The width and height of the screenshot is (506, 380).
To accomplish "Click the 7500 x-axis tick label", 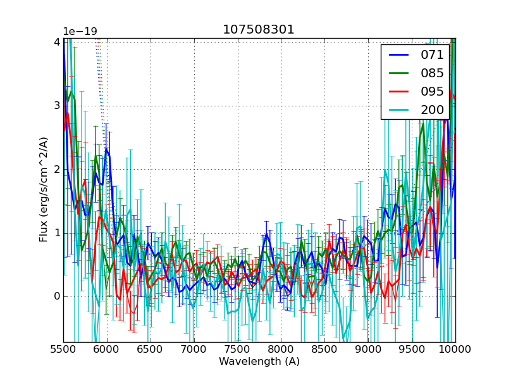I will pos(238,350).
